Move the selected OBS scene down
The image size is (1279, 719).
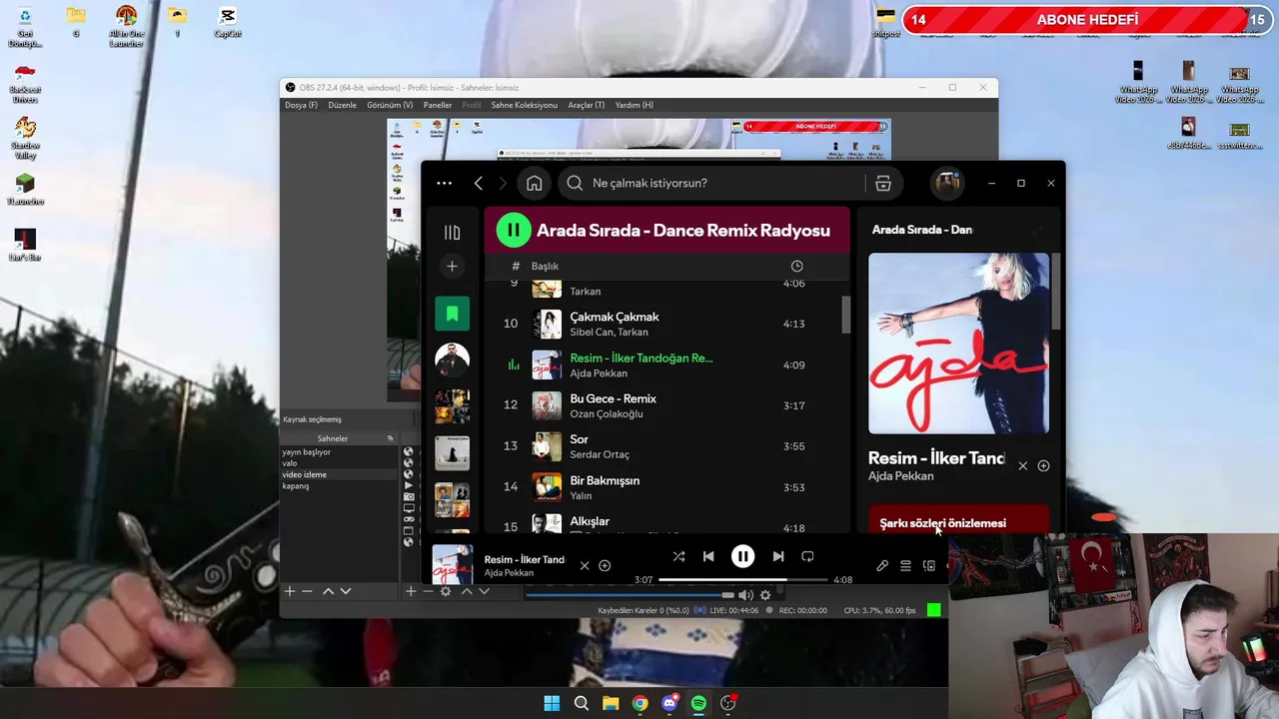tap(346, 591)
